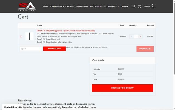Click the Please Note heading
This screenshot has height=110, width=175.
point(25,100)
